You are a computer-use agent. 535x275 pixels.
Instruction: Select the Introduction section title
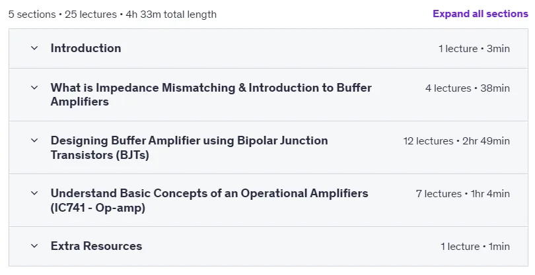[x=86, y=48]
